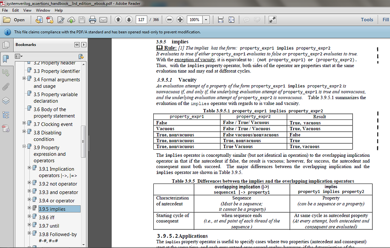Open the zoom percentage dropdown
The height and width of the screenshot is (248, 390).
coord(206,20)
